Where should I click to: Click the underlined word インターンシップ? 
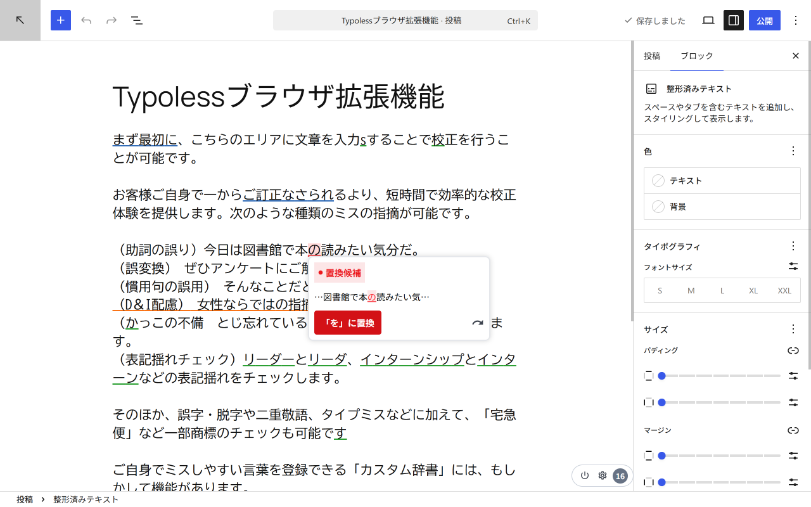[x=412, y=360]
